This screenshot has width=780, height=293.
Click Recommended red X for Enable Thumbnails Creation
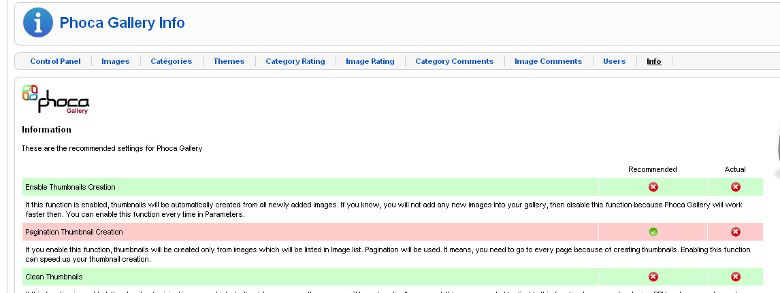click(x=653, y=187)
